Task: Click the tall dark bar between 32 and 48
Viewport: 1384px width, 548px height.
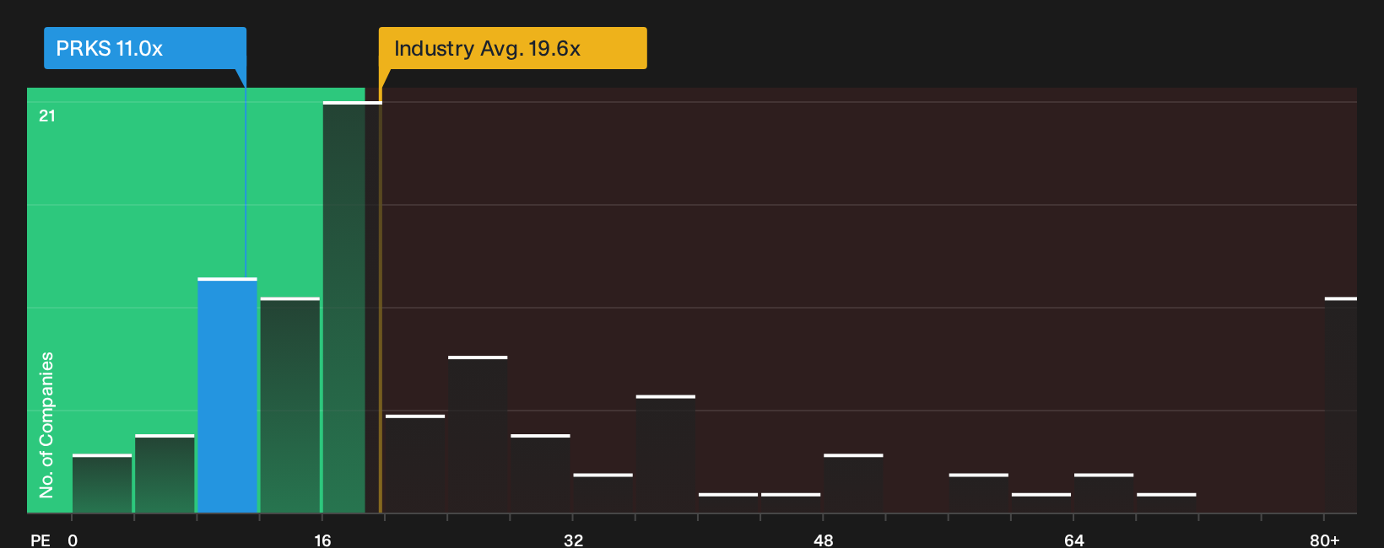Action: click(666, 454)
